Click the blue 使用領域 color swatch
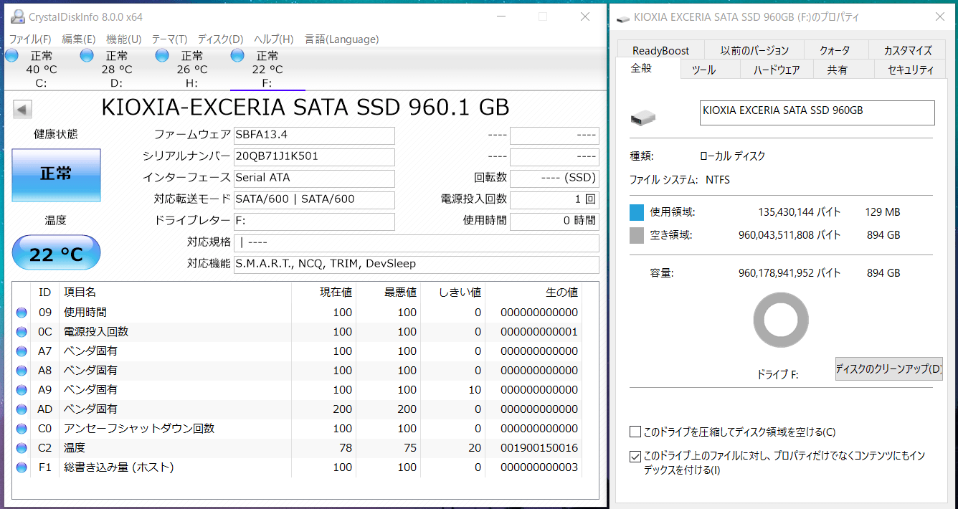958x509 pixels. coord(637,212)
